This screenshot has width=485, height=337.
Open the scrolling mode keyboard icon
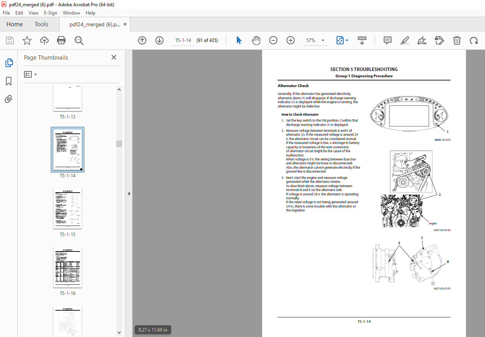point(362,40)
